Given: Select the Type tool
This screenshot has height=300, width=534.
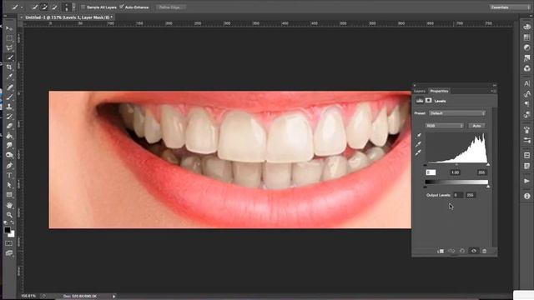Looking at the screenshot, I should pyautogui.click(x=9, y=175).
